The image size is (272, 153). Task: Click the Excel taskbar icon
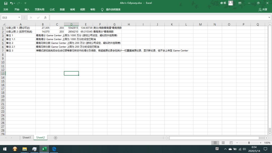44,149
